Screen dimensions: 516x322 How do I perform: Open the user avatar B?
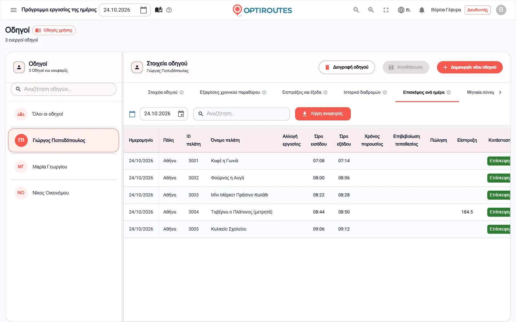coord(501,10)
